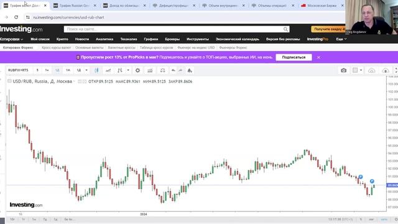398x224 pixels.
Task: Toggle auto scale at chart bottom
Action: (384, 219)
